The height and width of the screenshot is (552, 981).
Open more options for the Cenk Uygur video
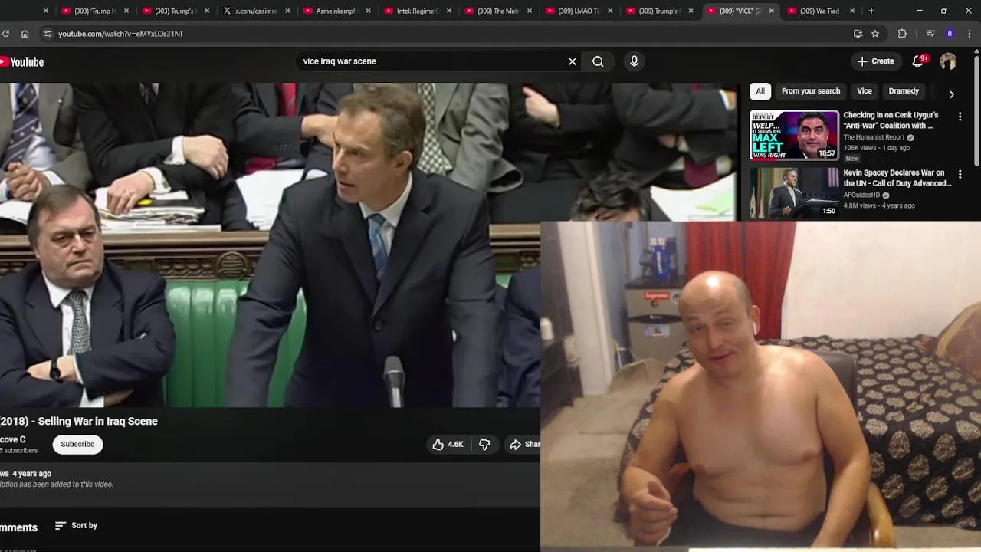point(960,117)
